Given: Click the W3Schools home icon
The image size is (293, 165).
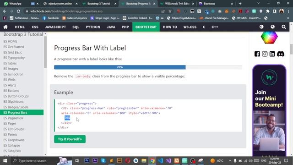Looking at the screenshot, I should point(5,27).
